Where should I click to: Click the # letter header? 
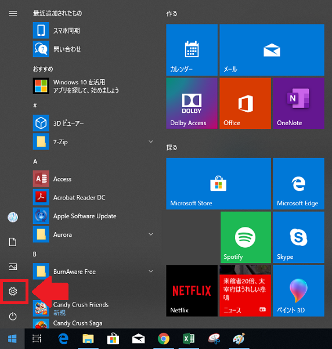point(35,106)
